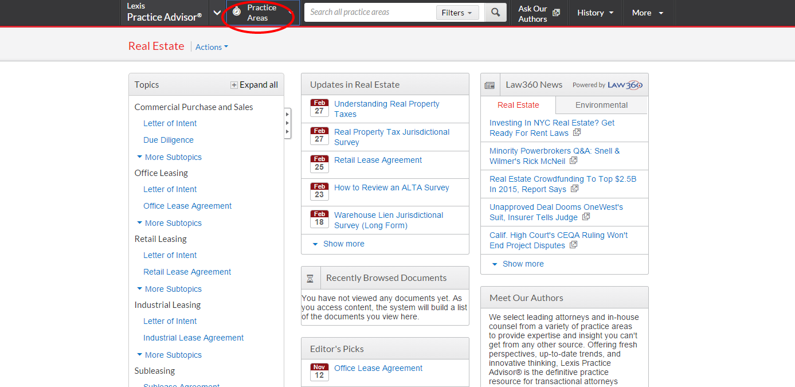Open Calif. High Court's CEQA Ruling article
The height and width of the screenshot is (387, 795).
[558, 240]
